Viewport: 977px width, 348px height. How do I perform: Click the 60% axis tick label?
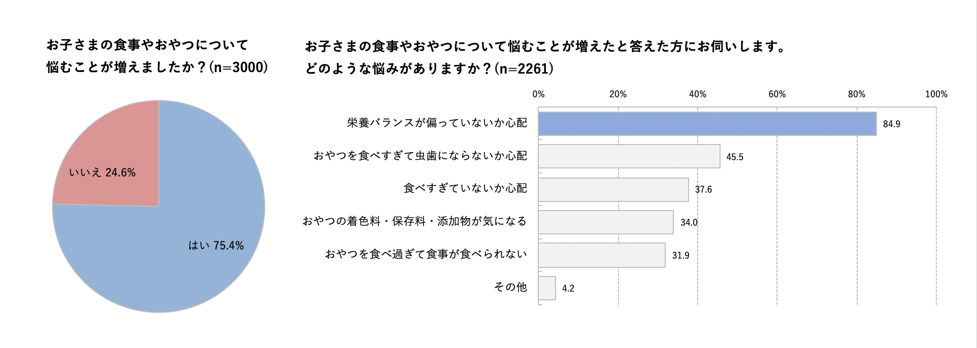[x=777, y=94]
